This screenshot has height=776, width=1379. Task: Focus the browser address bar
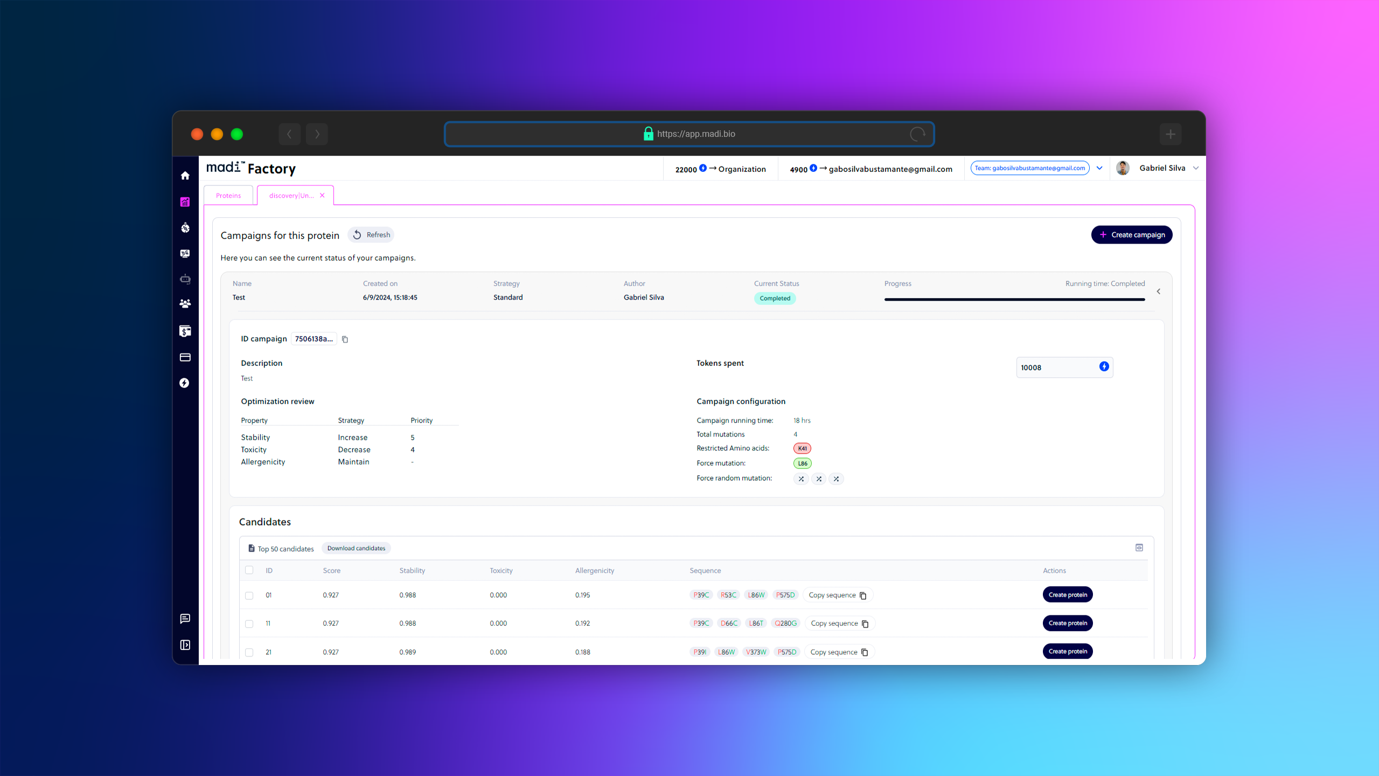pos(689,134)
